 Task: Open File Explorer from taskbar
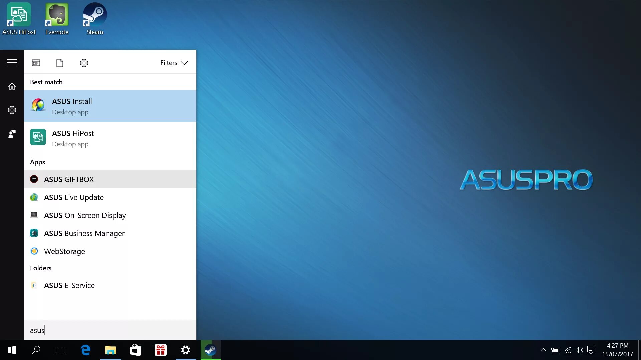111,350
